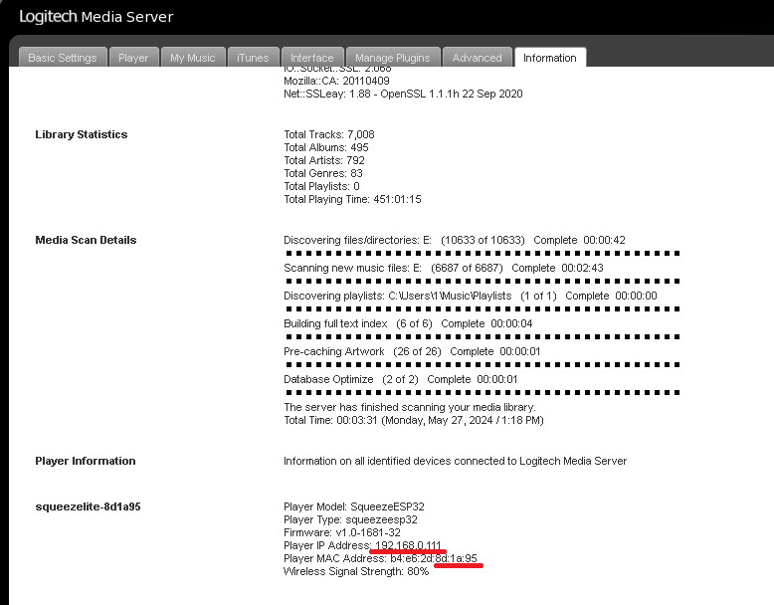The width and height of the screenshot is (774, 605).
Task: Click the Total Playing Time value
Action: tap(397, 199)
